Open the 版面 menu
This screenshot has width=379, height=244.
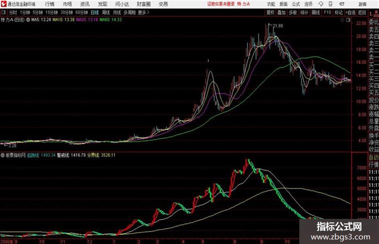[x=284, y=4]
